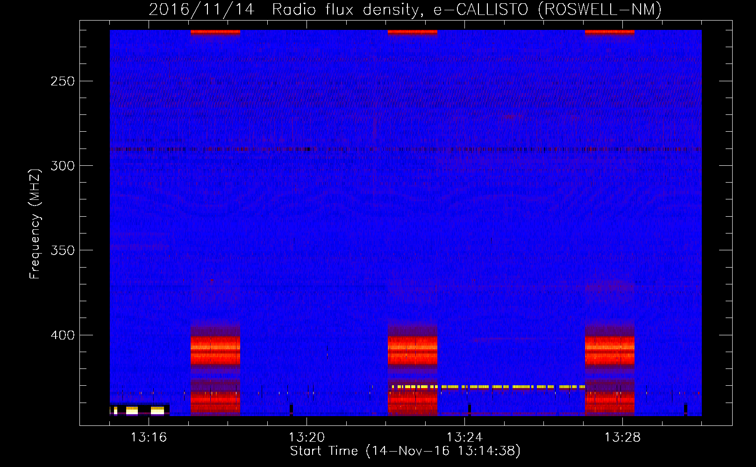The width and height of the screenshot is (756, 467).
Task: Click the 400 frequency tick label
Action: pyautogui.click(x=63, y=335)
